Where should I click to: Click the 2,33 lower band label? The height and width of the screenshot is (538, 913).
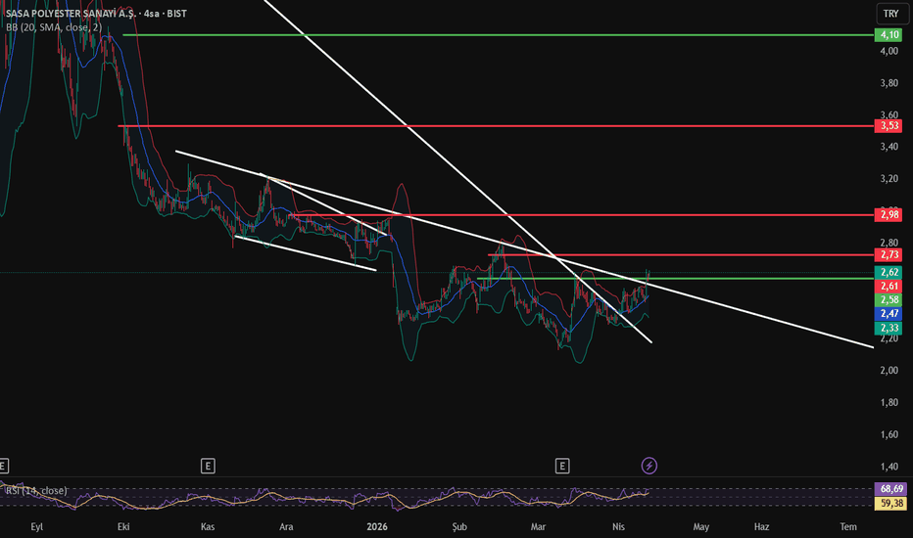pos(888,328)
